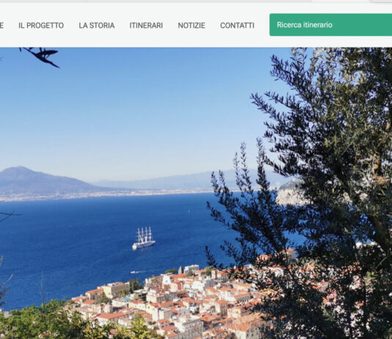Click the blank header space left of Ricerca itinerario
The image size is (392, 339).
click(x=262, y=25)
